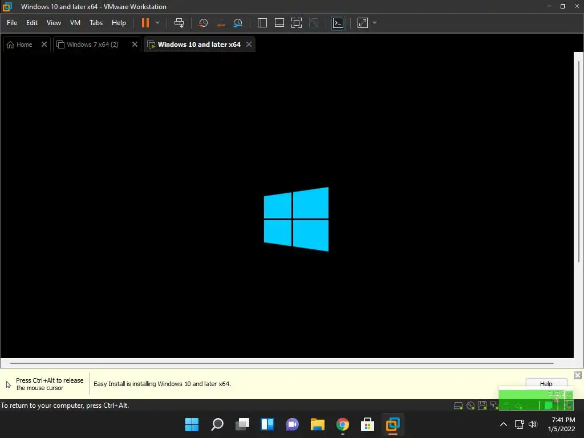
Task: Click the 'To return to your computer' status text
Action: [65, 405]
